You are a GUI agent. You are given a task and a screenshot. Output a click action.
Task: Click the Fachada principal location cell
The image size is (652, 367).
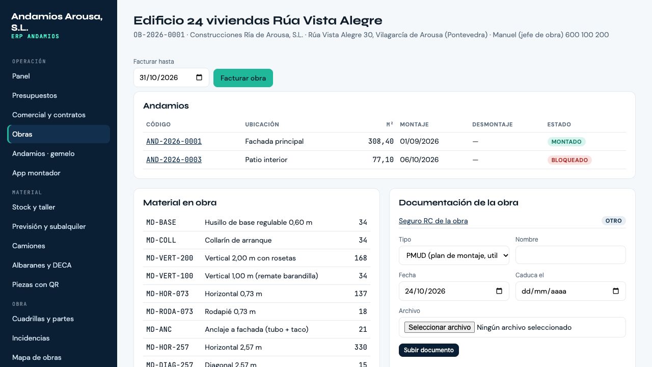274,141
